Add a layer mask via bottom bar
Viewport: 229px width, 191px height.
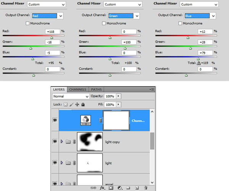tap(111, 188)
